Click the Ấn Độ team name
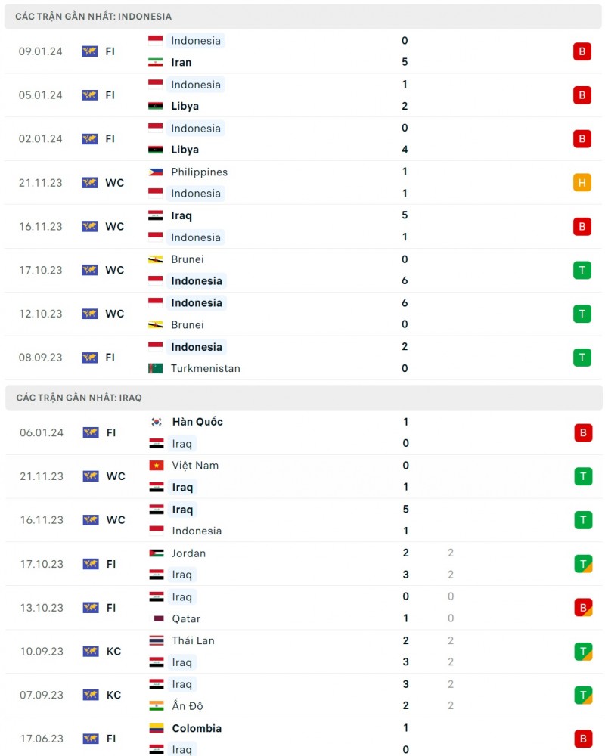 [x=188, y=706]
